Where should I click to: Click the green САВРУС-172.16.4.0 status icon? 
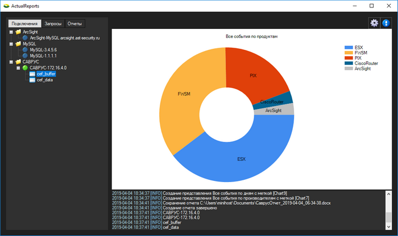[25, 68]
